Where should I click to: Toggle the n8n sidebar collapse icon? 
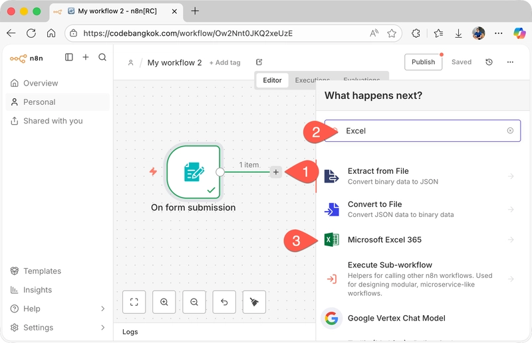pos(69,58)
